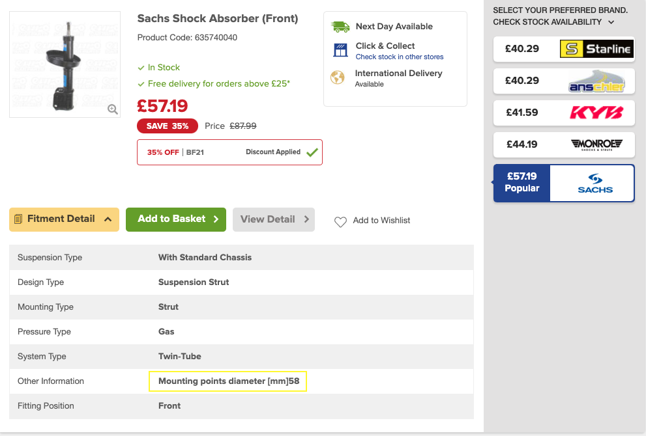Open the shock absorber product thumbnail

[x=65, y=64]
